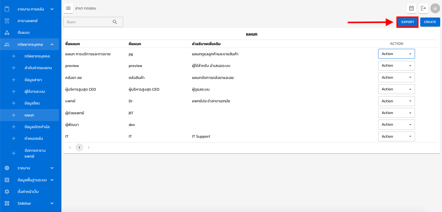The width and height of the screenshot is (442, 212).
Task: Click the CREATE button
Action: [430, 22]
